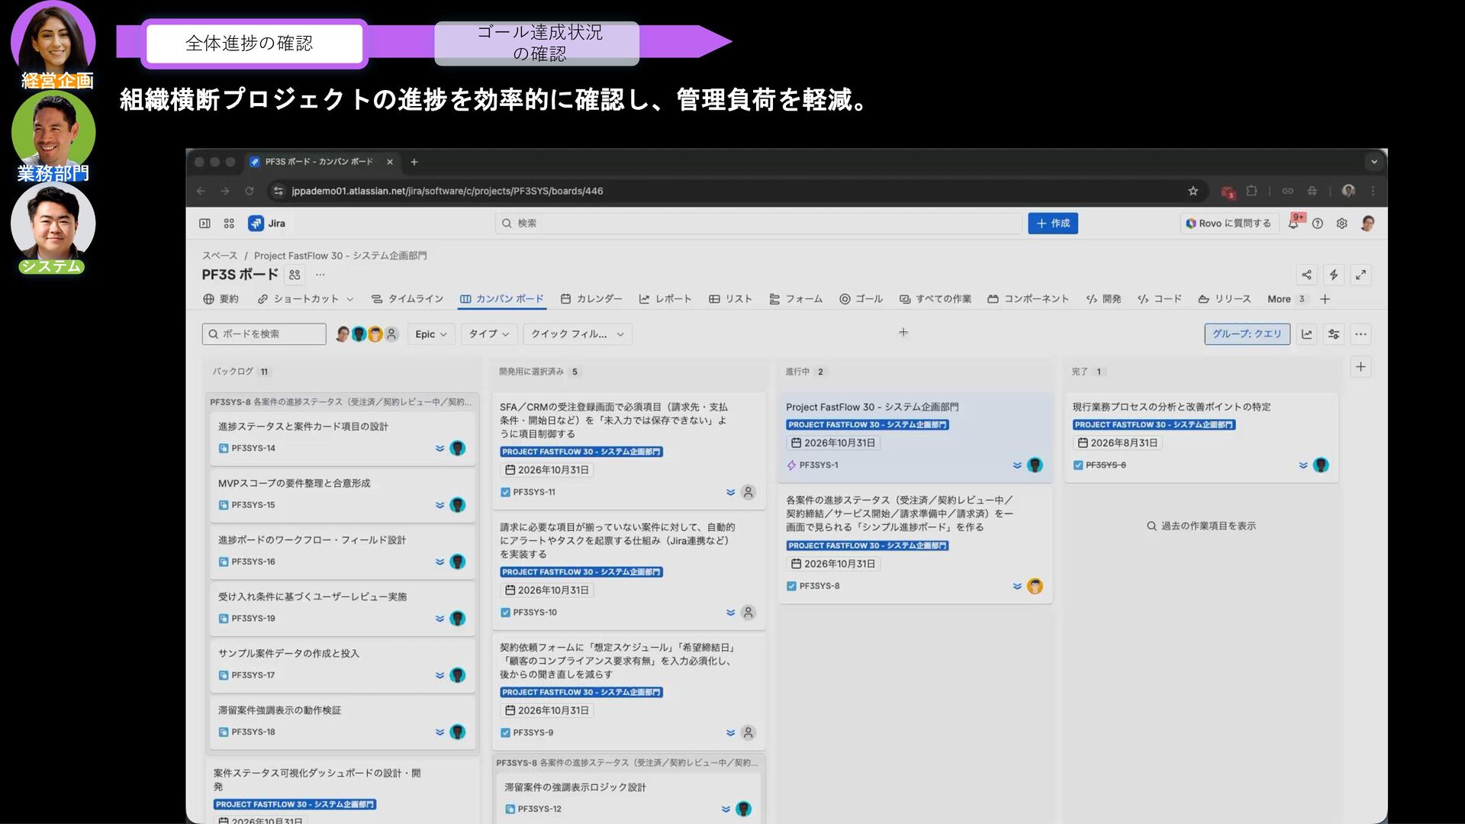
Task: Click the blue PROJECT FASTFLOW 30 label on PF3SYS-1
Action: [x=867, y=425]
